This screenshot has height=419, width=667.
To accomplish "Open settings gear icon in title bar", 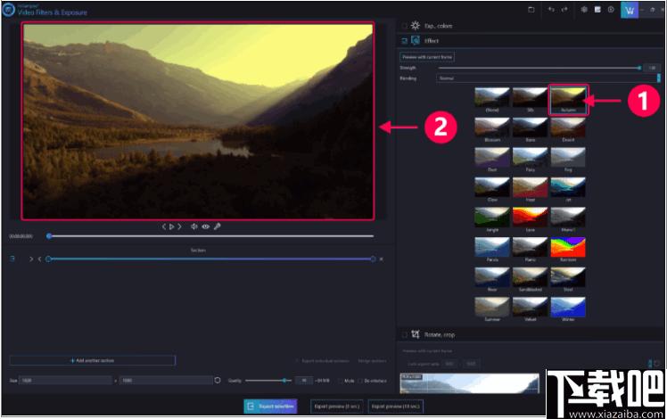I will click(584, 9).
